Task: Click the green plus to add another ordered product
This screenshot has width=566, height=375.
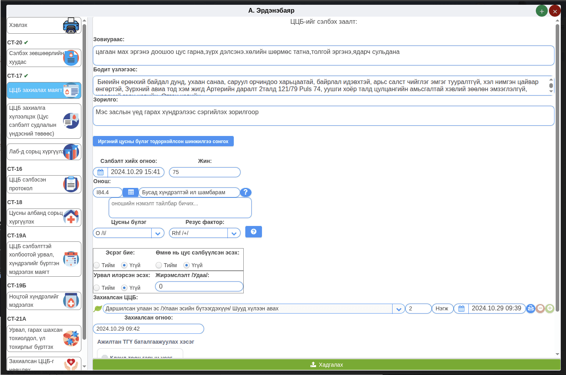Action: coord(549,308)
